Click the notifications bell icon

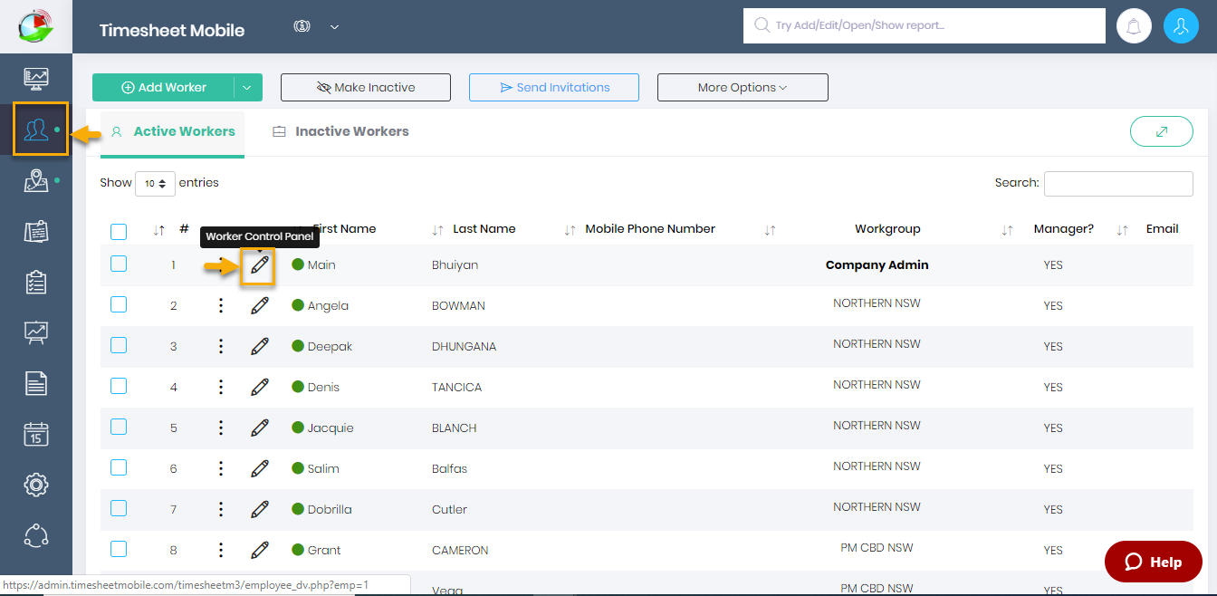tap(1134, 26)
